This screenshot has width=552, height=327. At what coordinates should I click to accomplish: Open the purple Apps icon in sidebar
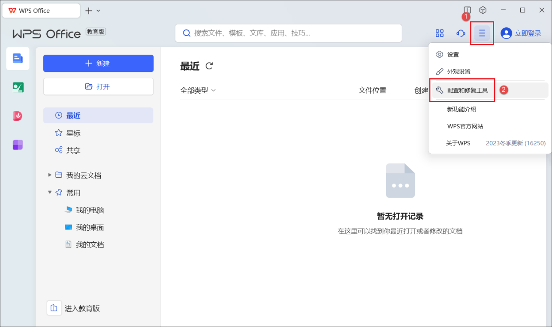[x=18, y=145]
